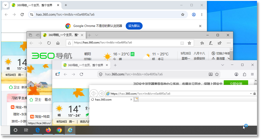This screenshot has height=140, width=261.
Task: Open new tab in Internet Explorer
Action: point(136,99)
